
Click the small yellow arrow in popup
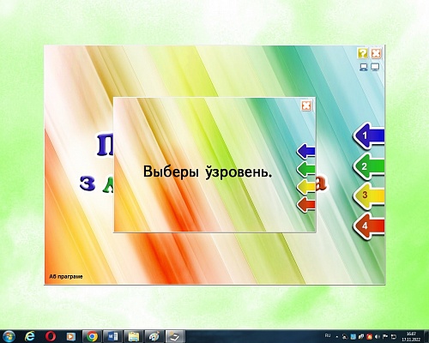coord(305,187)
